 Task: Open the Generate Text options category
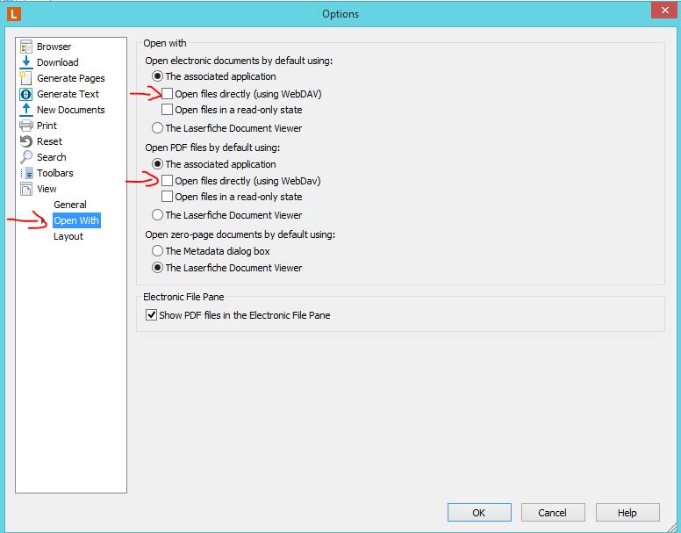(x=68, y=94)
